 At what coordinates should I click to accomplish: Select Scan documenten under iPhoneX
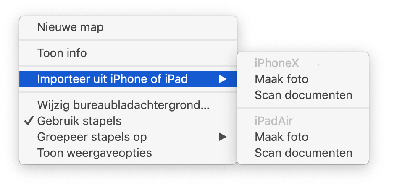click(x=303, y=95)
